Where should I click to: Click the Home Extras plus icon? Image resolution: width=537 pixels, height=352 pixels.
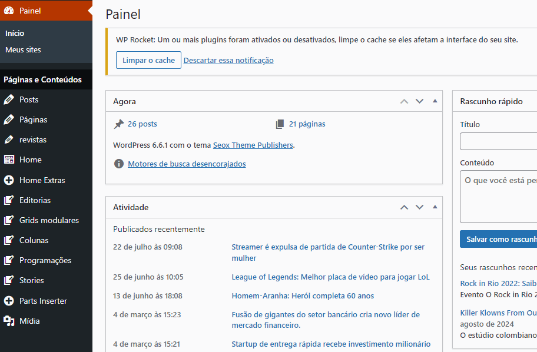click(9, 180)
